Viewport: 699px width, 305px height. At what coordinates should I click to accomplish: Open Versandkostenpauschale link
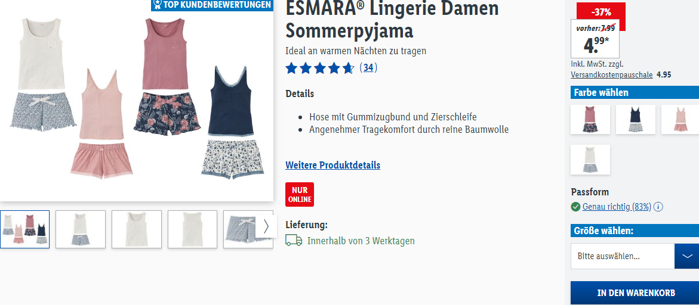(x=612, y=74)
